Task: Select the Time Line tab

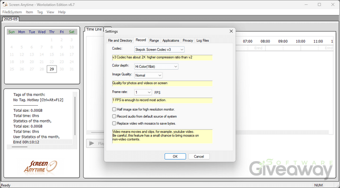Action: tap(94, 29)
